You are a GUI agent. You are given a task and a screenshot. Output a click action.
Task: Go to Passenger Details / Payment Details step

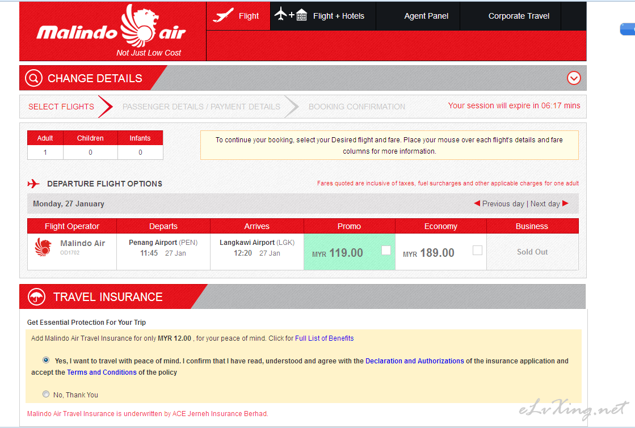tap(201, 107)
